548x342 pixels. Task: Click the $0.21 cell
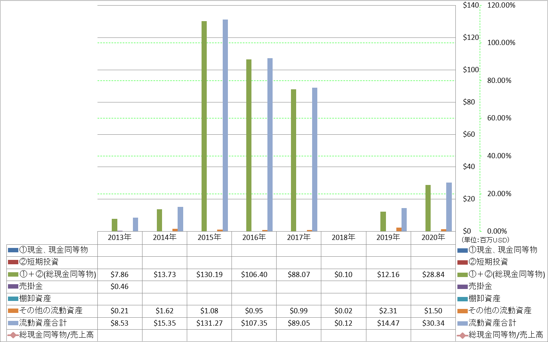point(120,311)
